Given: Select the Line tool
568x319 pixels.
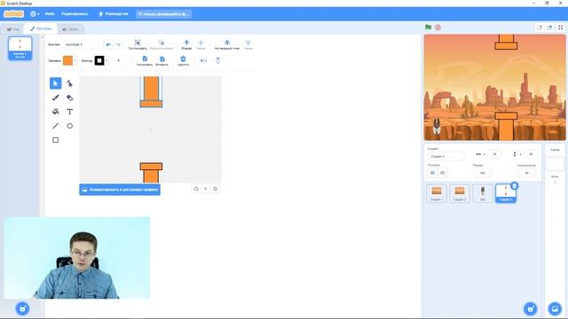Looking at the screenshot, I should [55, 126].
